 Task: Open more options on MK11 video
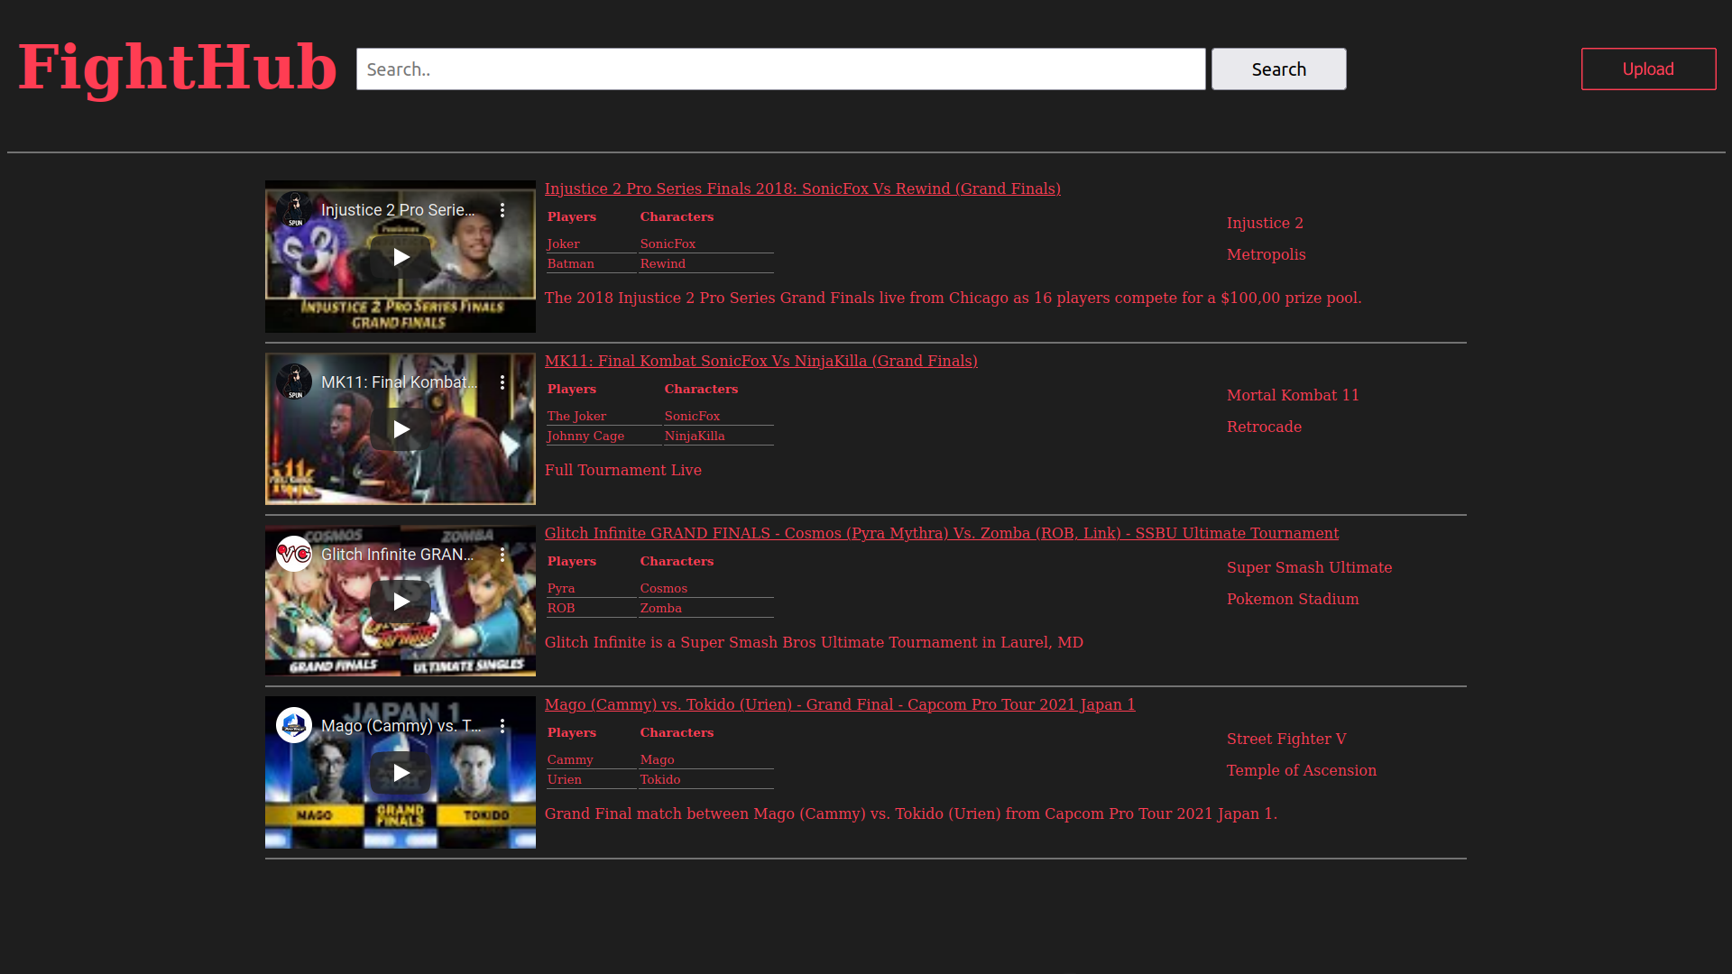tap(502, 382)
